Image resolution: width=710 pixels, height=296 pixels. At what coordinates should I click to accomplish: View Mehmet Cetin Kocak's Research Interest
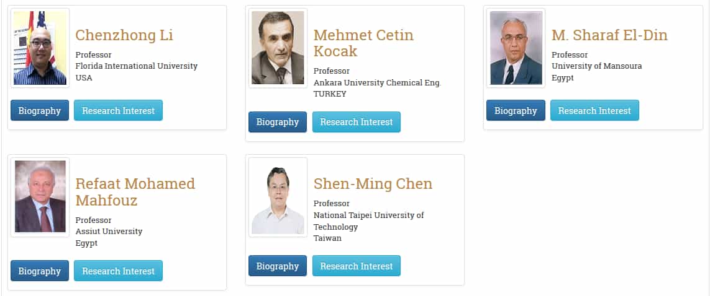coord(356,123)
